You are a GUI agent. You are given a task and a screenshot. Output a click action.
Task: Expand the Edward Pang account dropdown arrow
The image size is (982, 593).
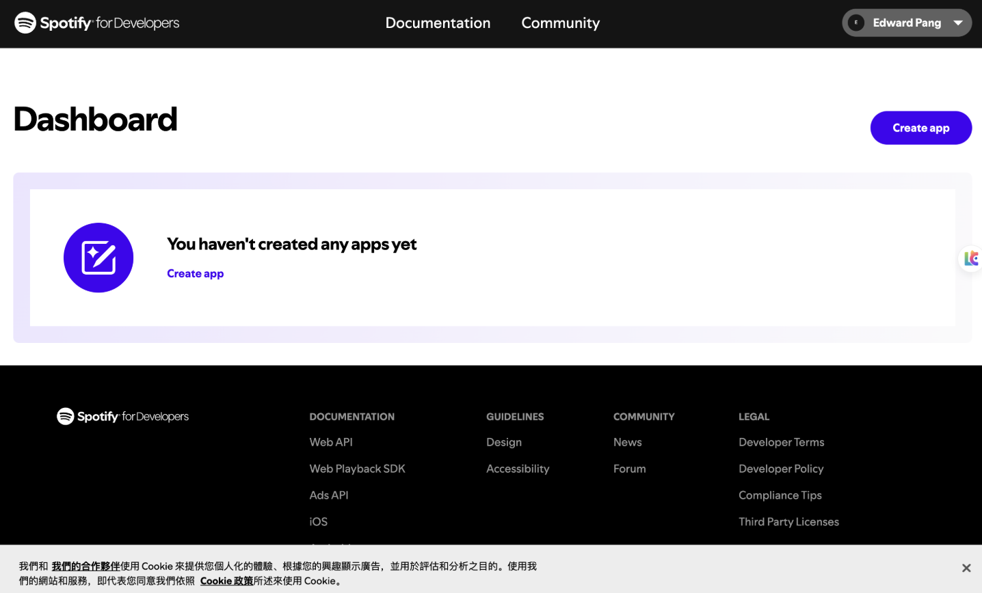click(958, 23)
